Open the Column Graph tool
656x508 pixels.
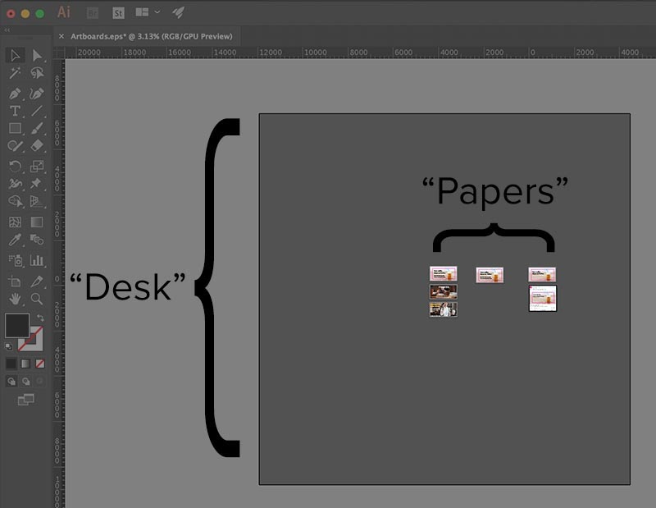coord(36,259)
